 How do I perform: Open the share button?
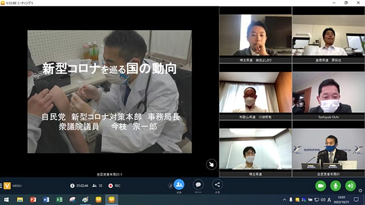click(x=217, y=184)
